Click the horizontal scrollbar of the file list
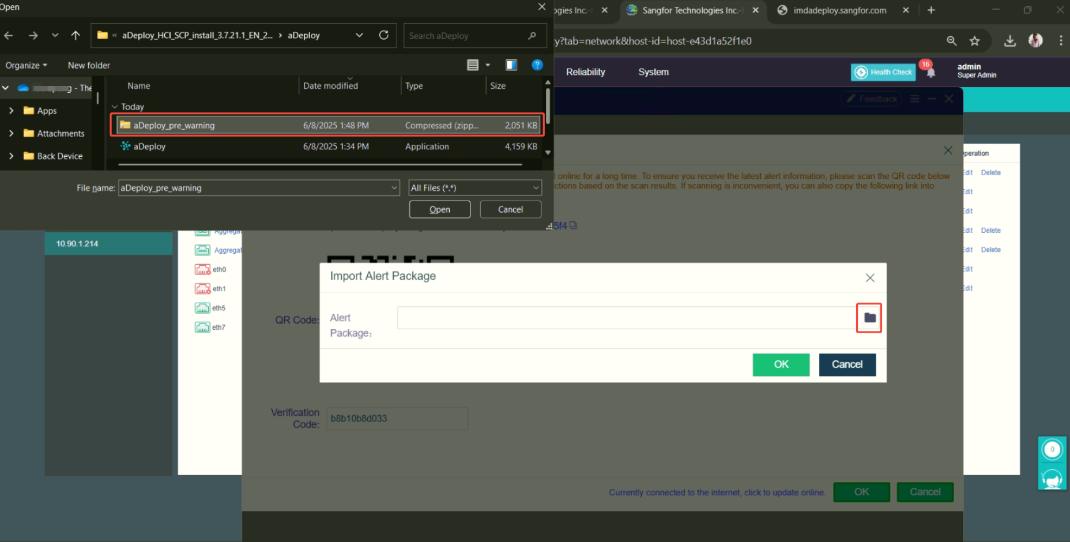Viewport: 1070px width, 542px height. point(321,164)
